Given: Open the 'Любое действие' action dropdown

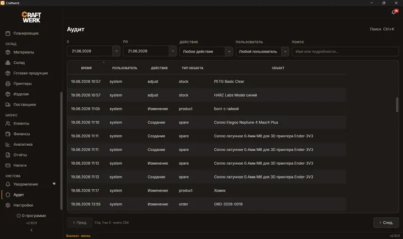Looking at the screenshot, I should 206,51.
